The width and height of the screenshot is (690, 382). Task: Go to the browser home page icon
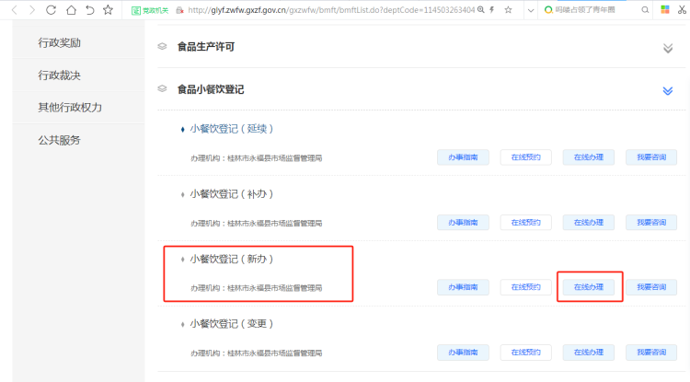71,10
